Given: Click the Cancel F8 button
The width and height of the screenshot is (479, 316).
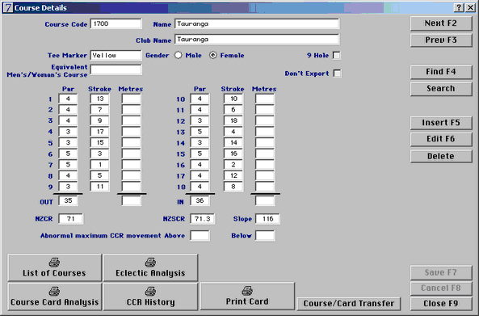Looking at the screenshot, I should [x=441, y=289].
